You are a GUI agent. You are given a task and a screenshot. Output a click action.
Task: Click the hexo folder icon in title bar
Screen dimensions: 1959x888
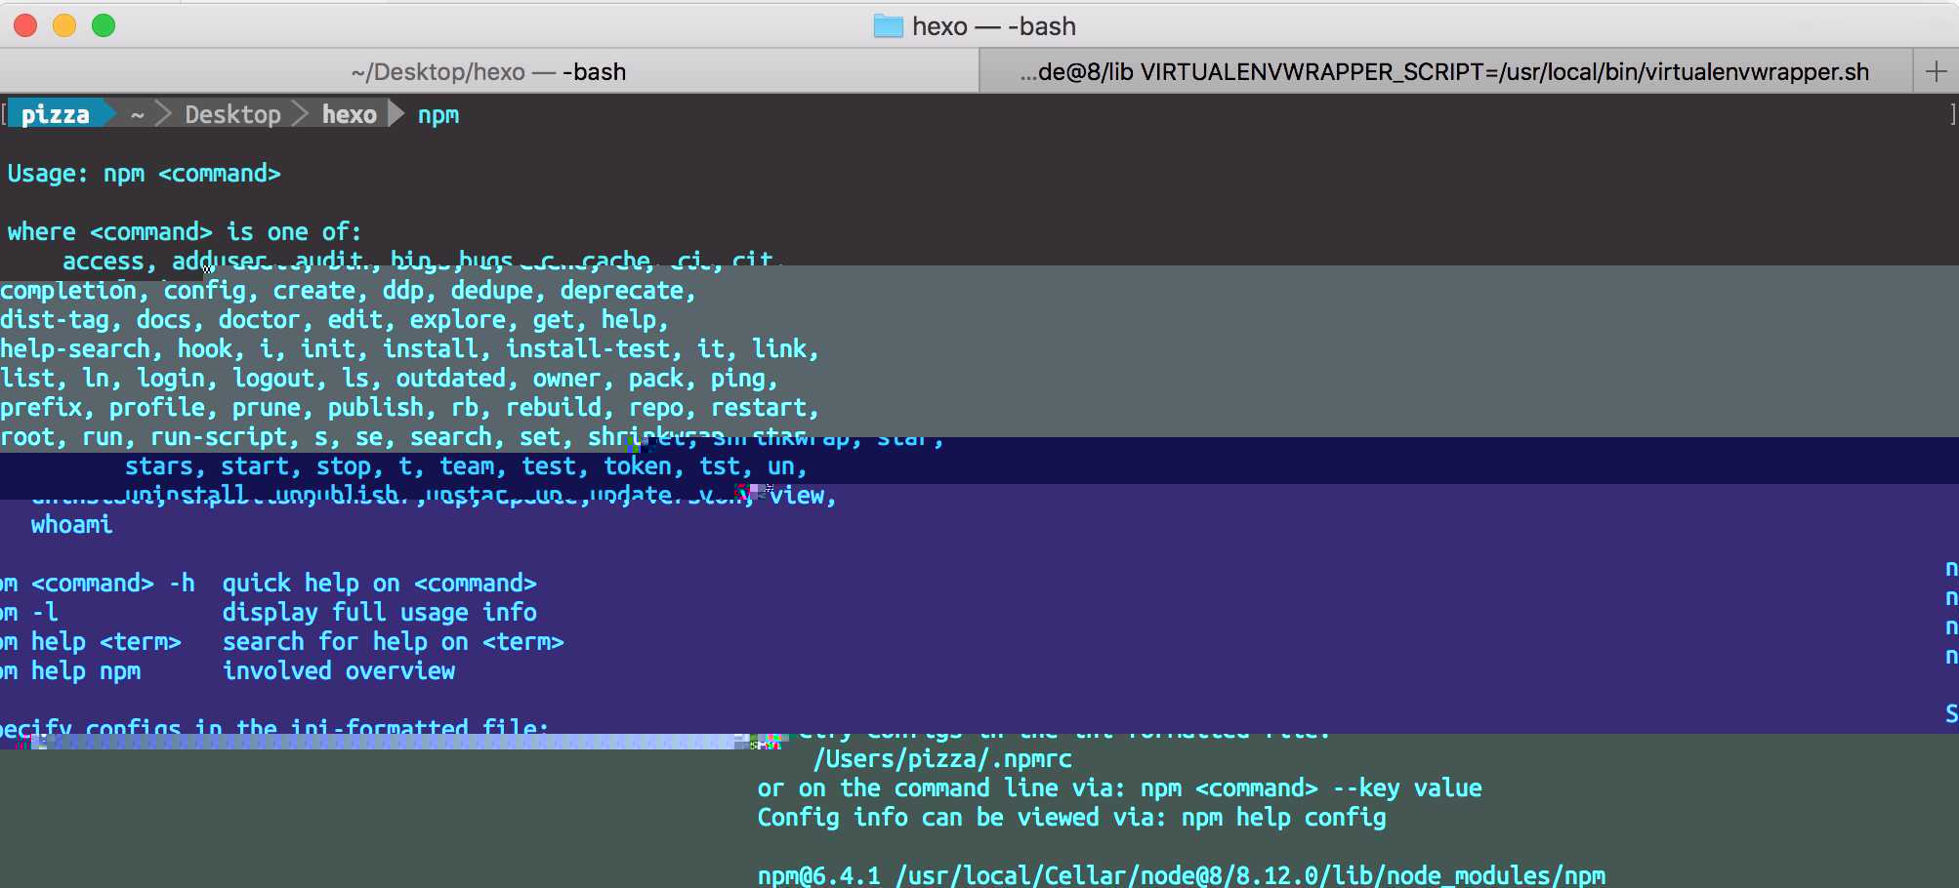point(888,26)
